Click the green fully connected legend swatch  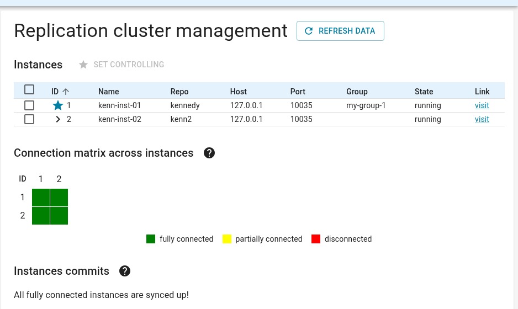(151, 239)
